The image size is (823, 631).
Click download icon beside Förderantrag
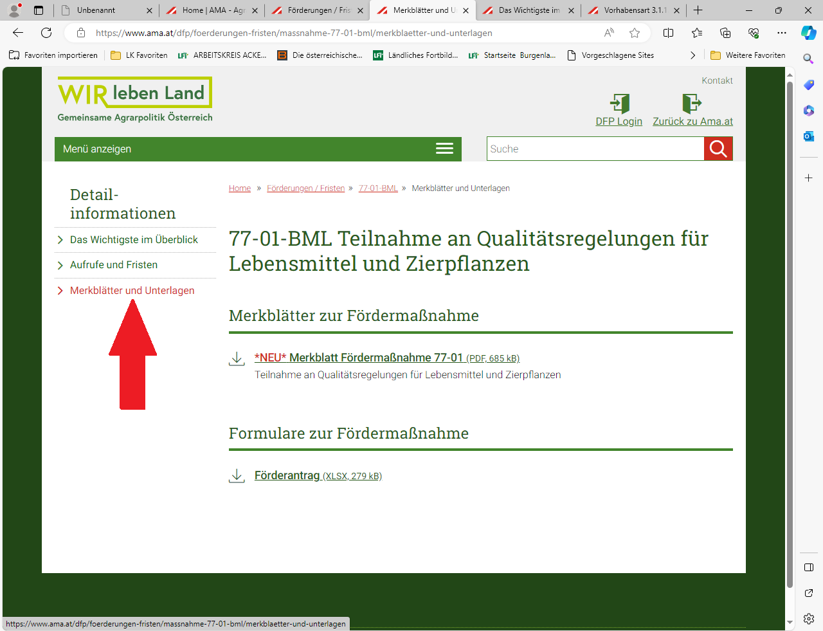237,476
